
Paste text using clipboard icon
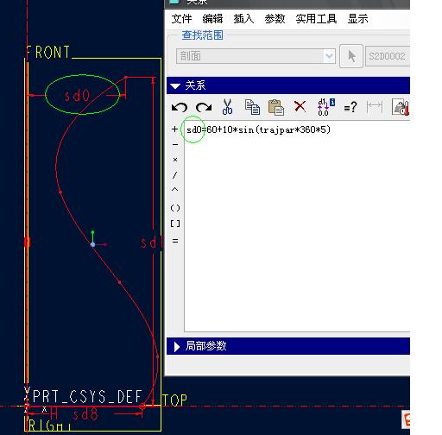pyautogui.click(x=276, y=107)
